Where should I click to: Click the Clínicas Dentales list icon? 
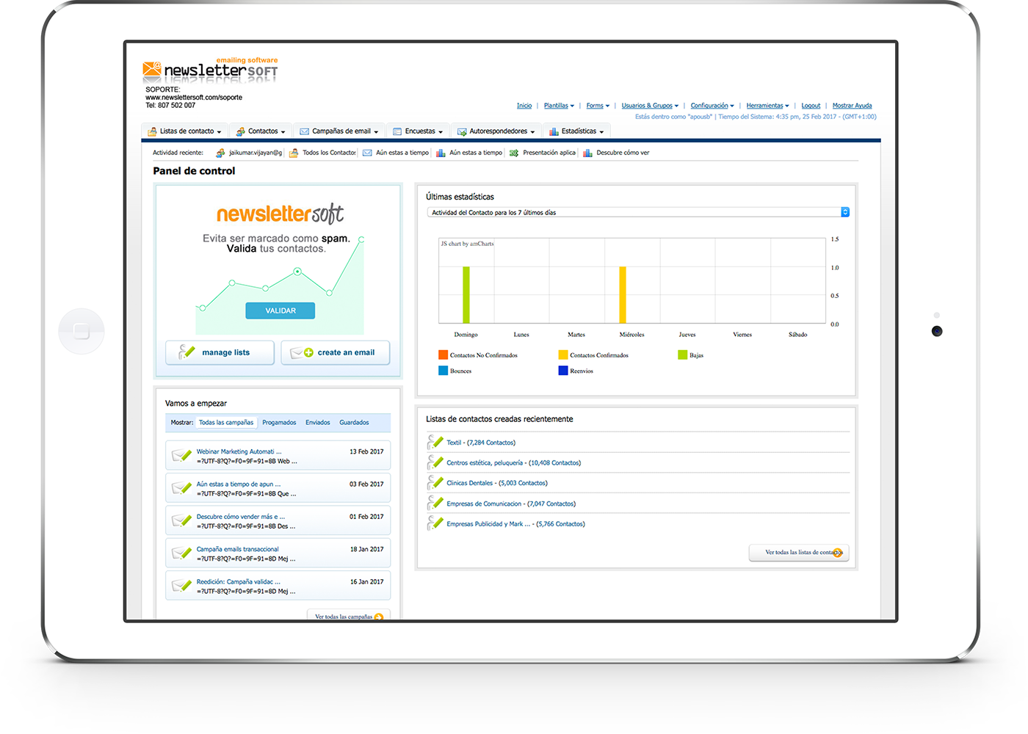pos(435,482)
